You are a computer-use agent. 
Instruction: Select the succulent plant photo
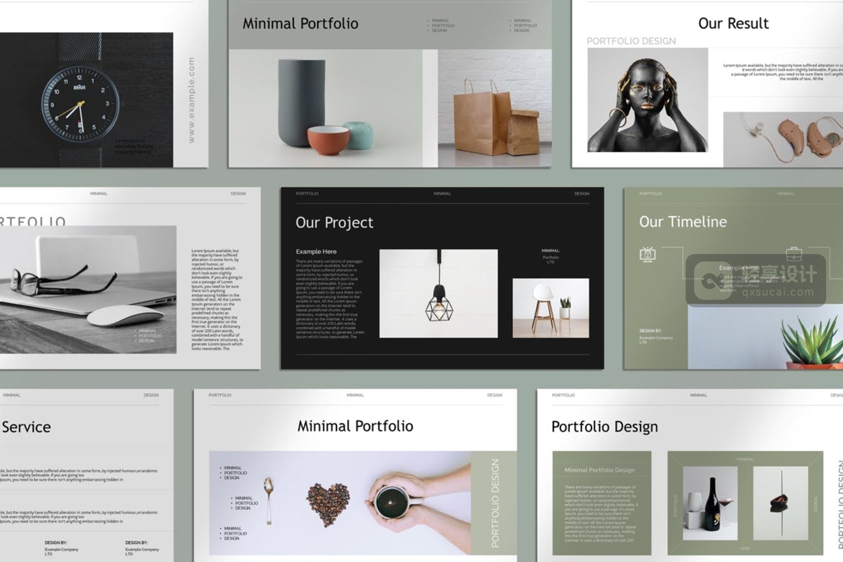tap(765, 337)
